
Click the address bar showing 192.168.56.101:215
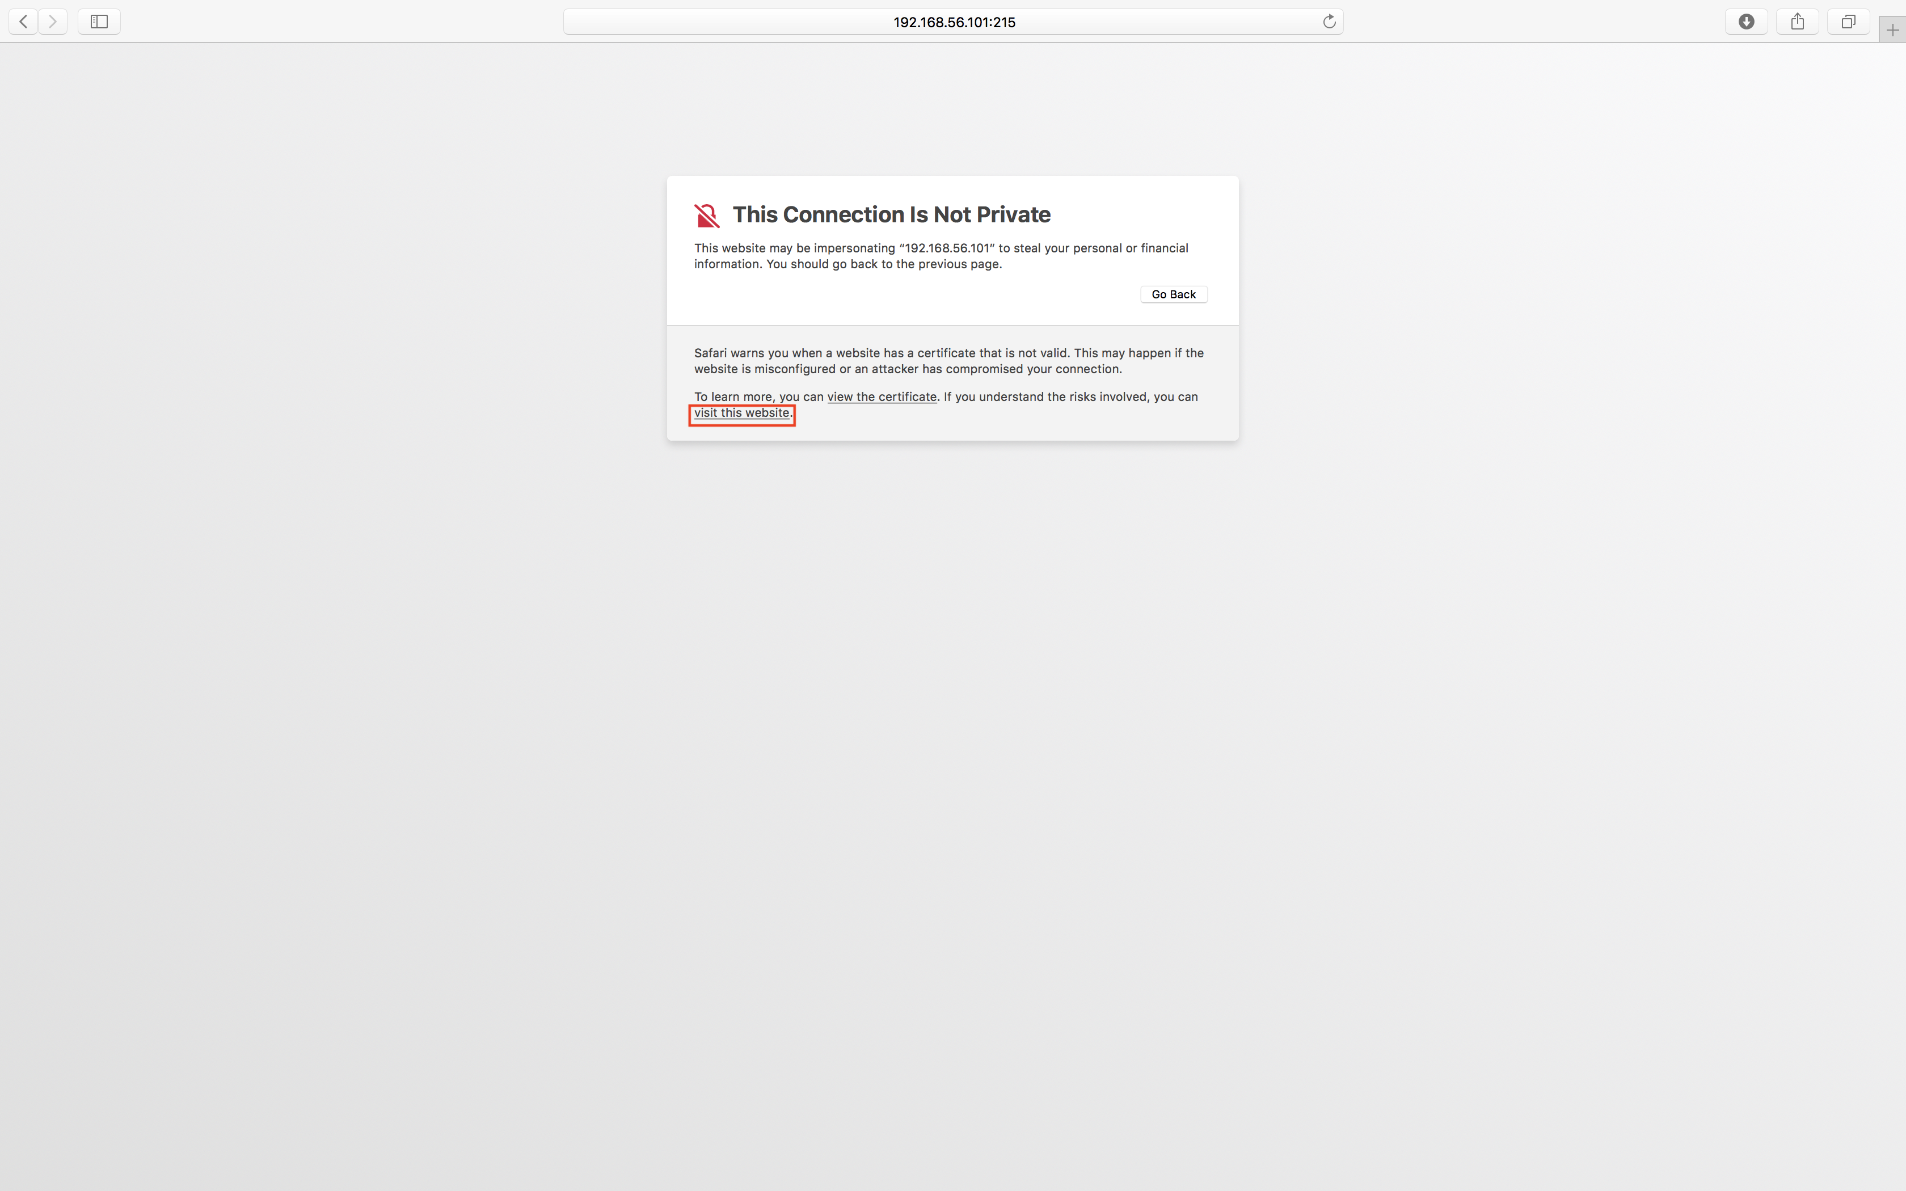pos(953,22)
